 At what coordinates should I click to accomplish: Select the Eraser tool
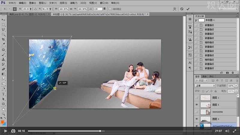tap(3, 69)
